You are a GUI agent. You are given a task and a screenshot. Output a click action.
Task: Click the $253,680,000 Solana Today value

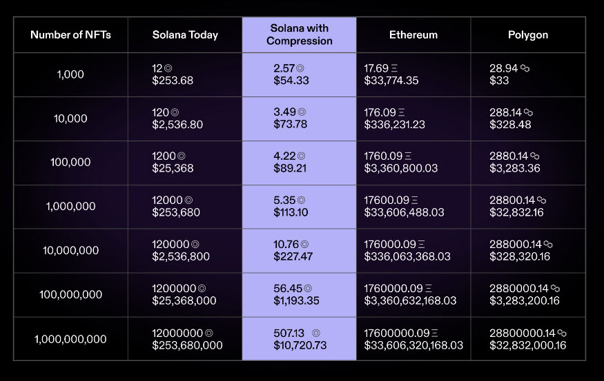click(x=187, y=345)
